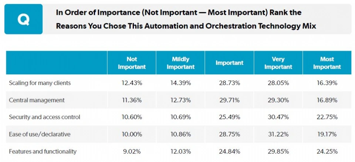Click the blue Q question icon
355x162 pixels.
tap(23, 19)
